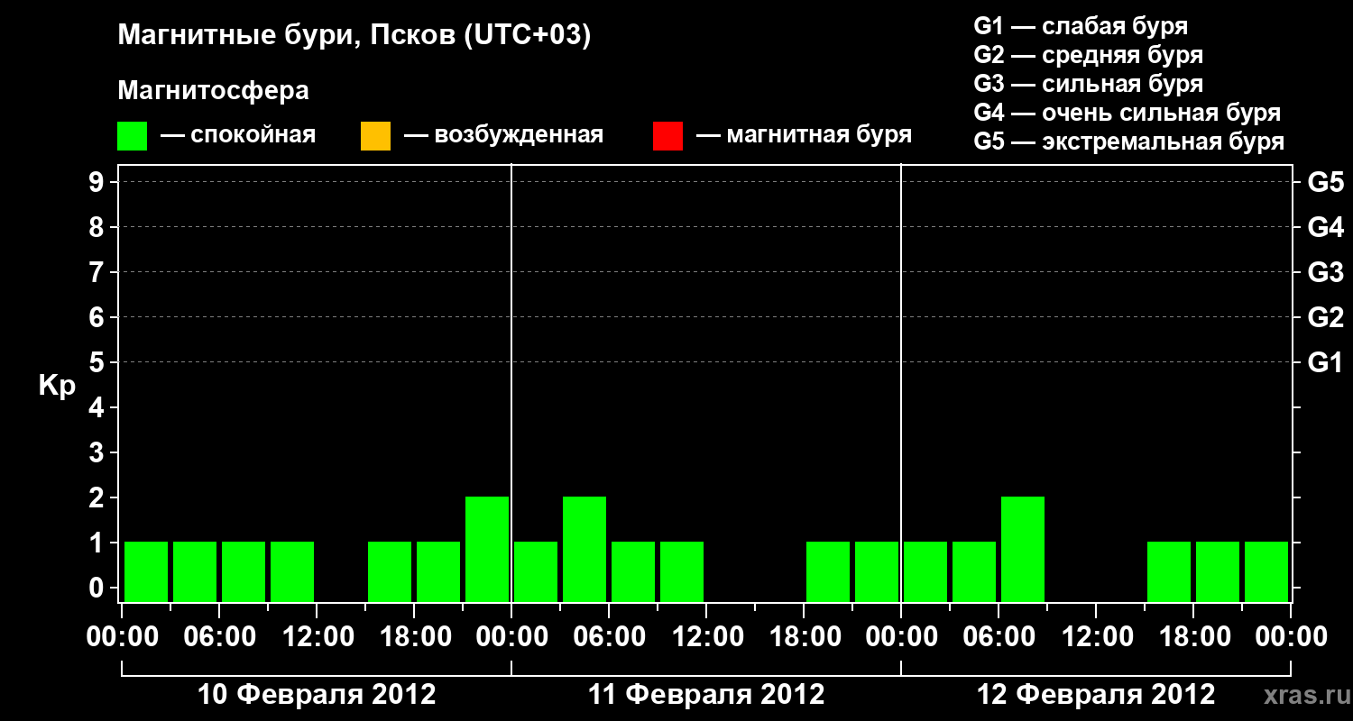Click the 'G3' label on right axis
1353x721 pixels.
click(x=1326, y=273)
